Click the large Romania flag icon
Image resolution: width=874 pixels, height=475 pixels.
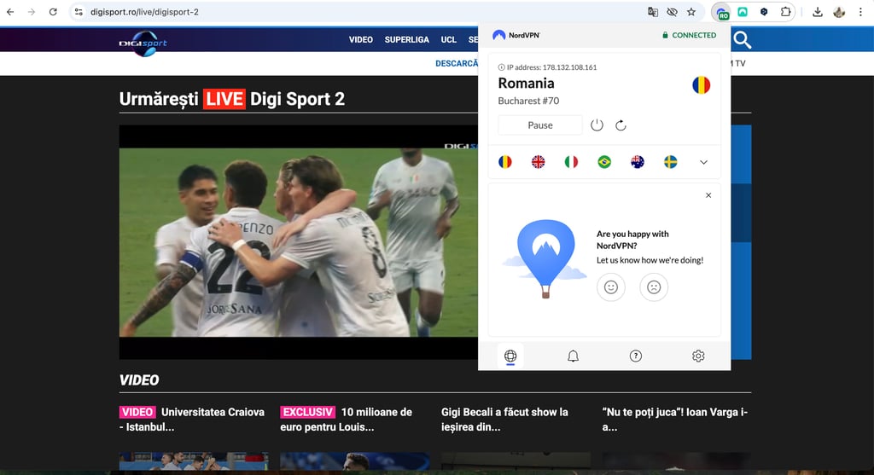[x=701, y=85]
